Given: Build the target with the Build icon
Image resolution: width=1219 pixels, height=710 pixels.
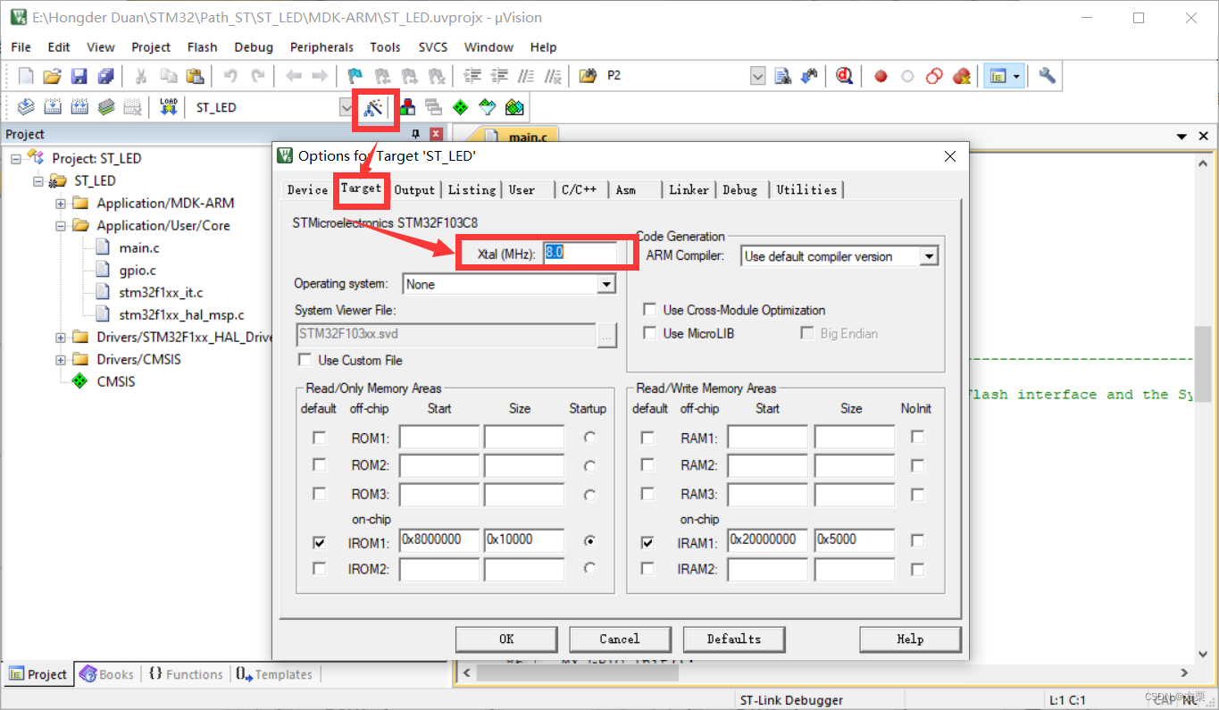Looking at the screenshot, I should click(x=53, y=107).
